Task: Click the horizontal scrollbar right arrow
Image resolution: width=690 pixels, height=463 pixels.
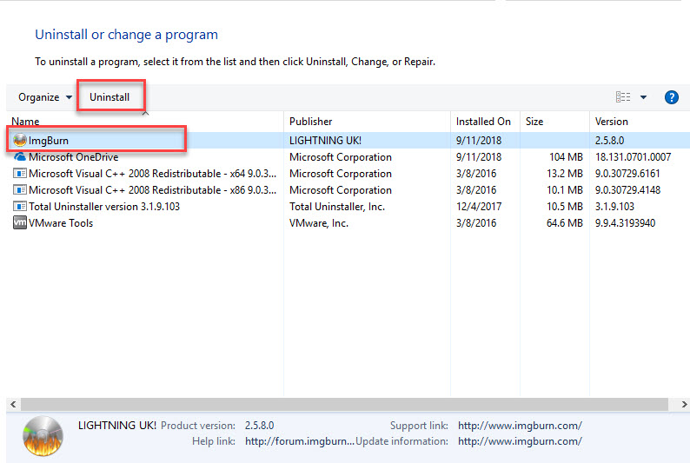Action: [x=684, y=404]
